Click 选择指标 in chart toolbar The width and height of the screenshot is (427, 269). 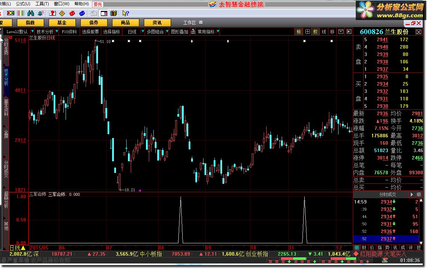click(111, 32)
